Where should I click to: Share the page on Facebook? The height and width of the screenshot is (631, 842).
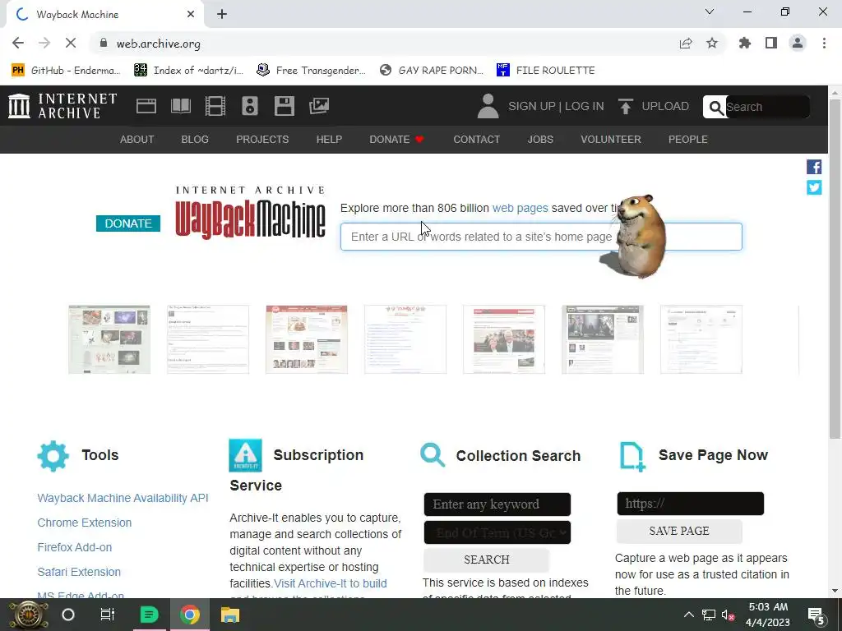pos(814,167)
